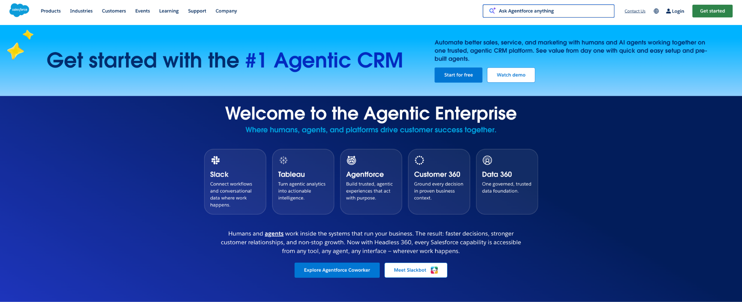Click 'Turn agentic analytics into actionable intelligence' text
This screenshot has width=742, height=302.
coord(302,191)
